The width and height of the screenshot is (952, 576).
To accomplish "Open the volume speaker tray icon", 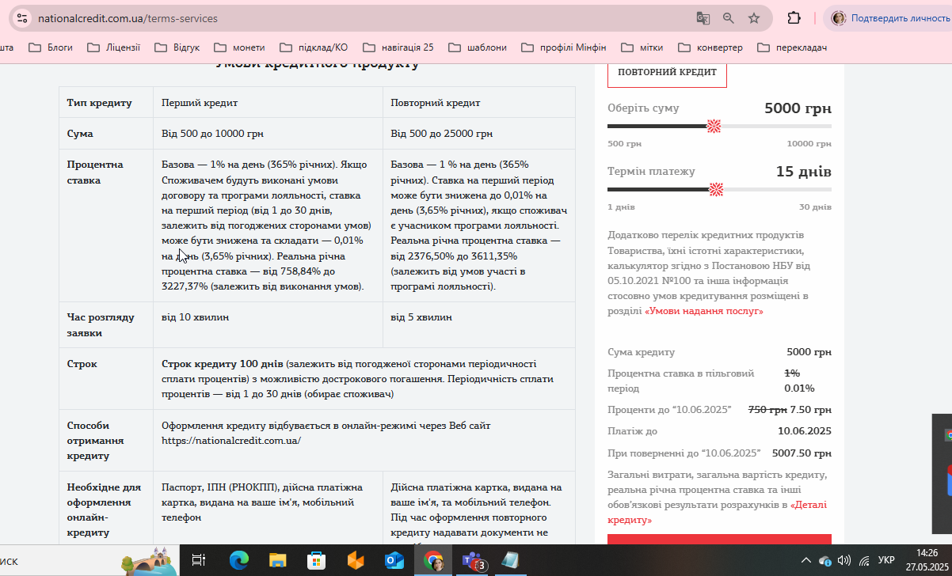I will 844,560.
